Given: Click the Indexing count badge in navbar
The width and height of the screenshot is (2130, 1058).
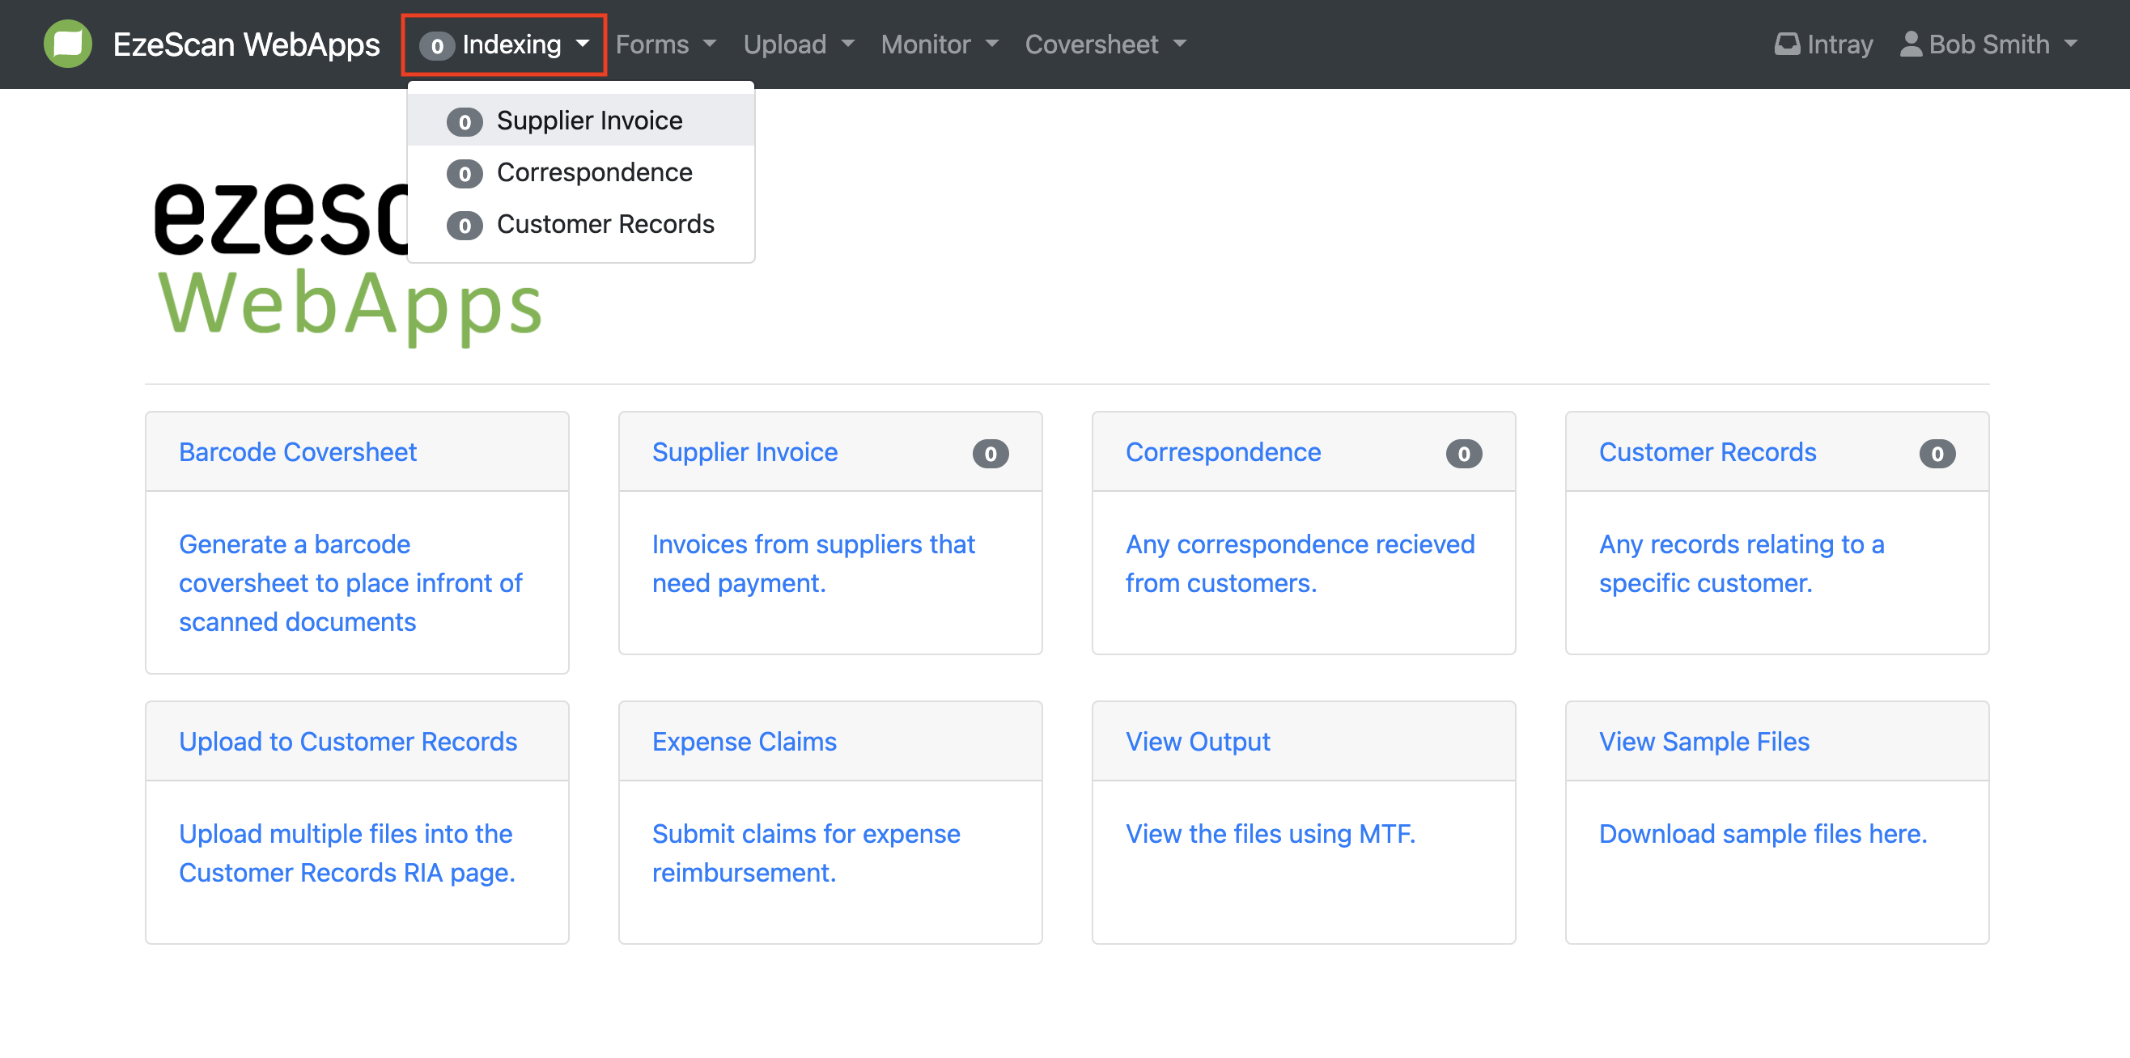Looking at the screenshot, I should pyautogui.click(x=436, y=45).
